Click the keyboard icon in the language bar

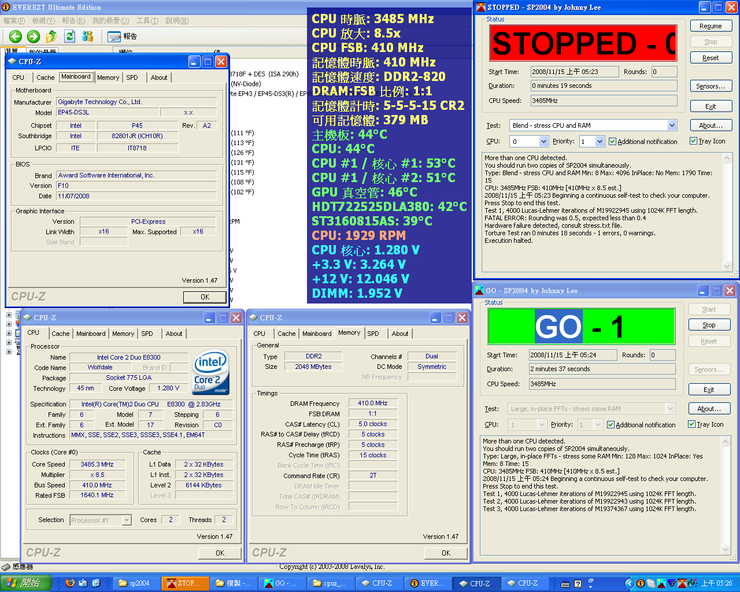[x=565, y=584]
